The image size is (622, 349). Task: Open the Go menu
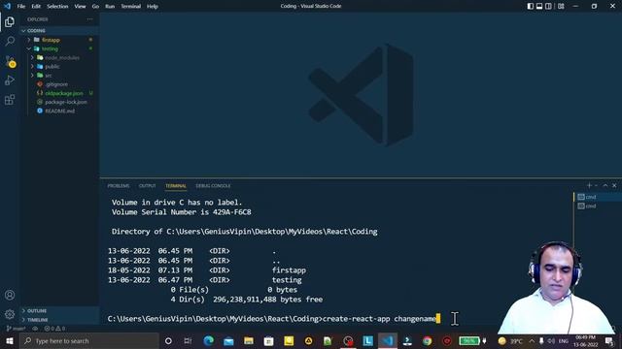click(95, 7)
